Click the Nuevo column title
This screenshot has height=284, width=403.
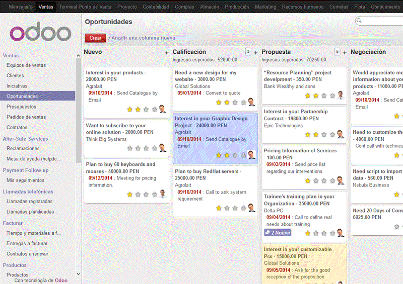click(x=93, y=52)
